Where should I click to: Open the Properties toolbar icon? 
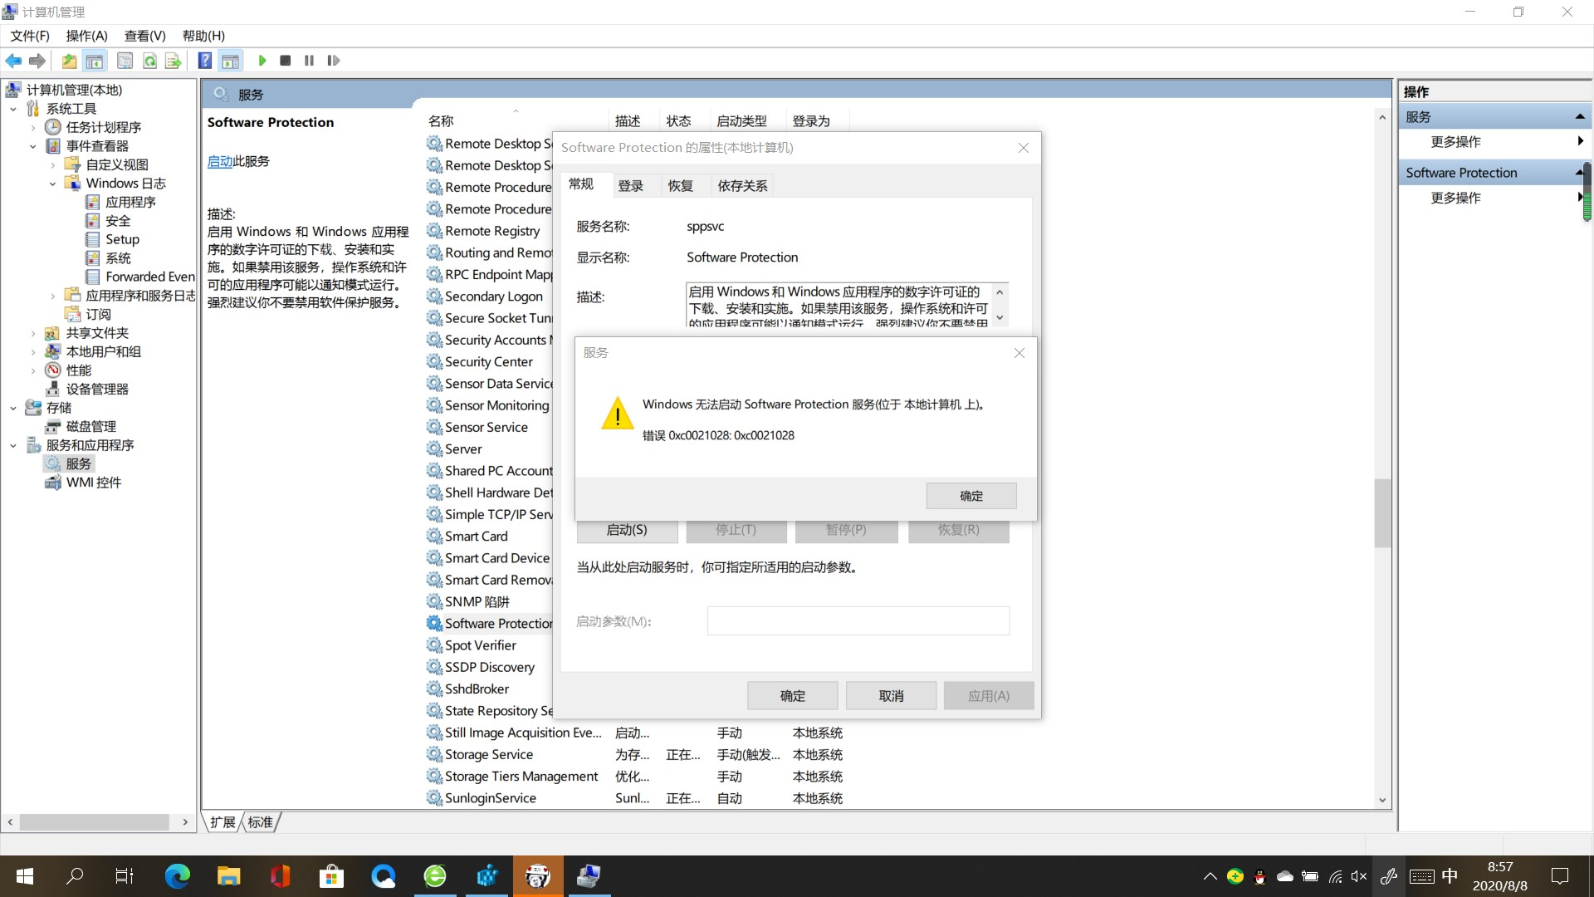pos(125,61)
